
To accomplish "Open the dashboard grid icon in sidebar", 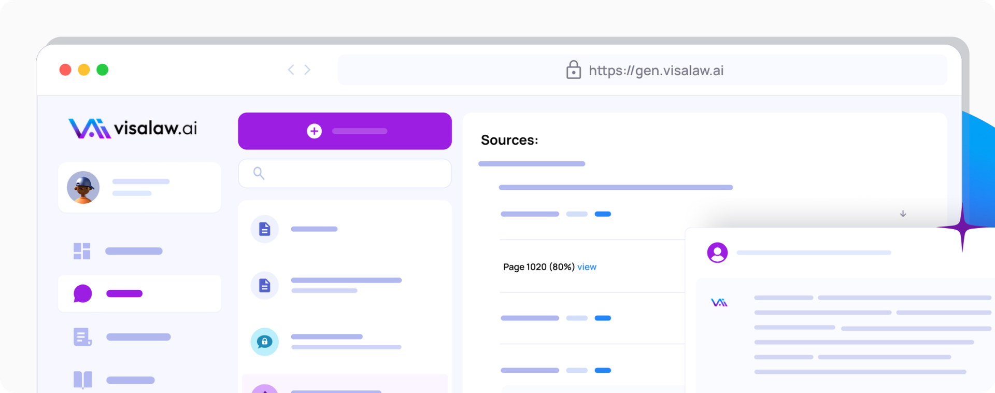I will click(x=82, y=251).
